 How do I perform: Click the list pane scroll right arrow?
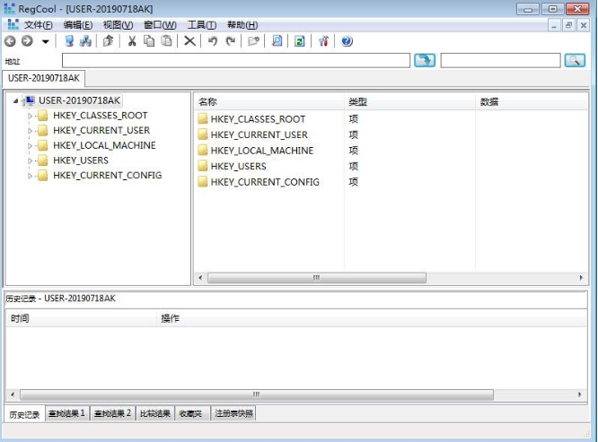click(x=581, y=278)
